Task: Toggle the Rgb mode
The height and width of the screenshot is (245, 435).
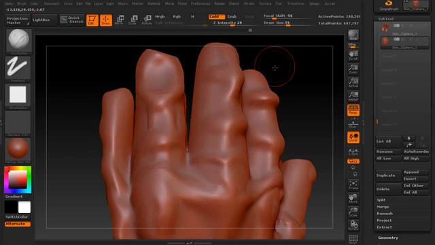Action: click(x=177, y=16)
